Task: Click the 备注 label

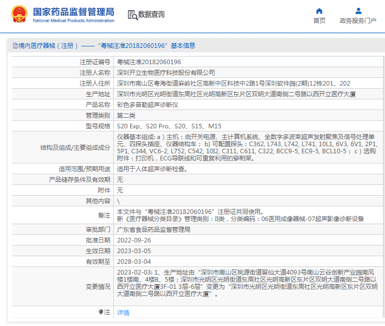Action: (104, 215)
